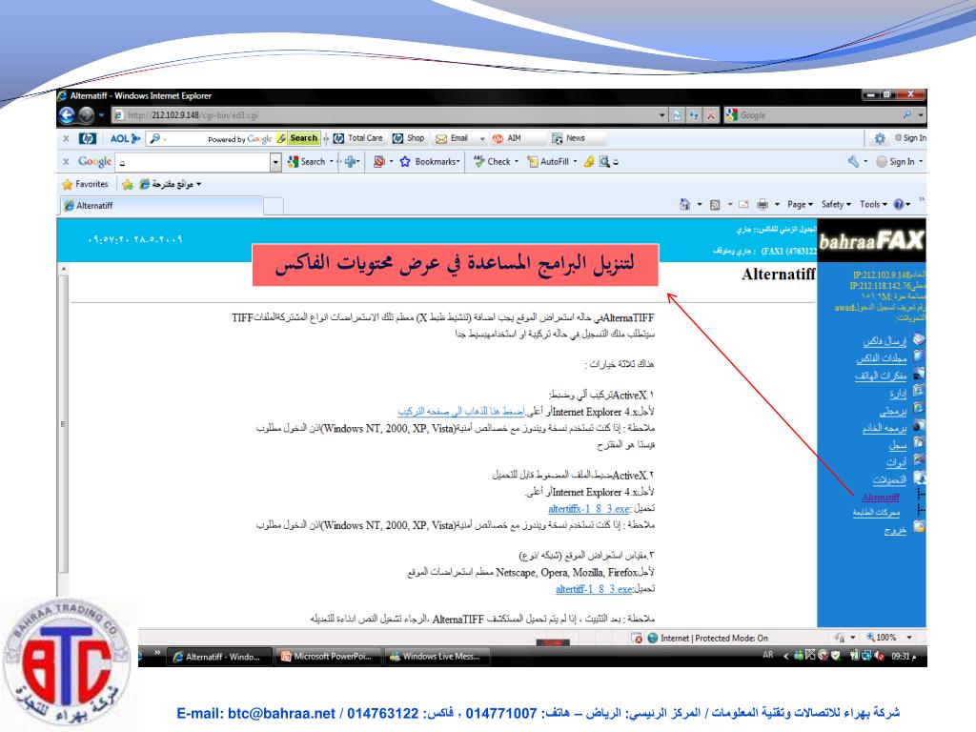The width and height of the screenshot is (976, 732).
Task: Click the Send Fax link إرسال فاكس
Action: point(884,341)
